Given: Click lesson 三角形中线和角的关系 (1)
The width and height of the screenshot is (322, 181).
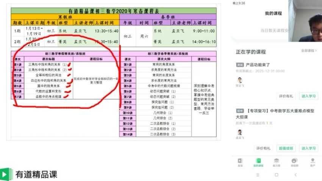Looking at the screenshot, I should (47, 64).
